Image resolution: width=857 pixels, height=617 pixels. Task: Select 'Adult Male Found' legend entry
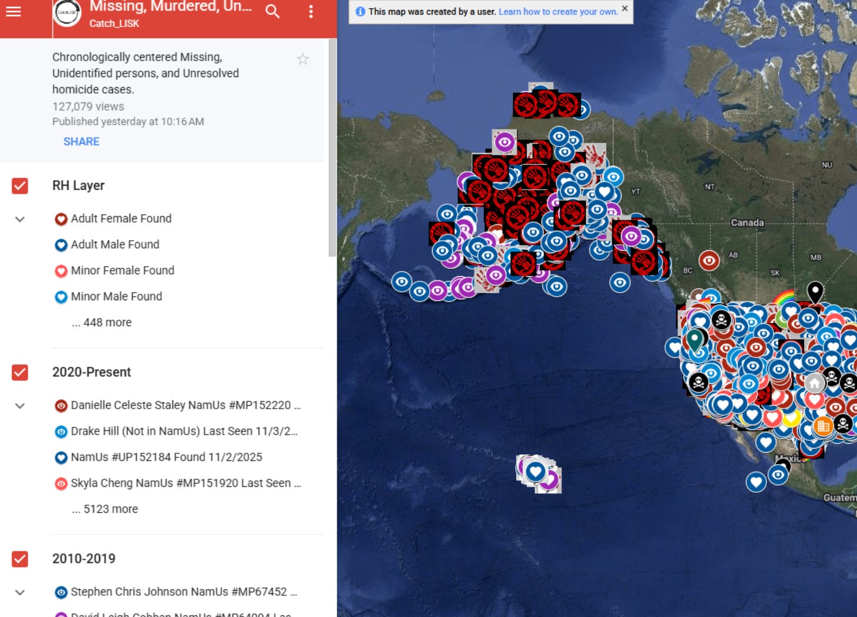(107, 245)
